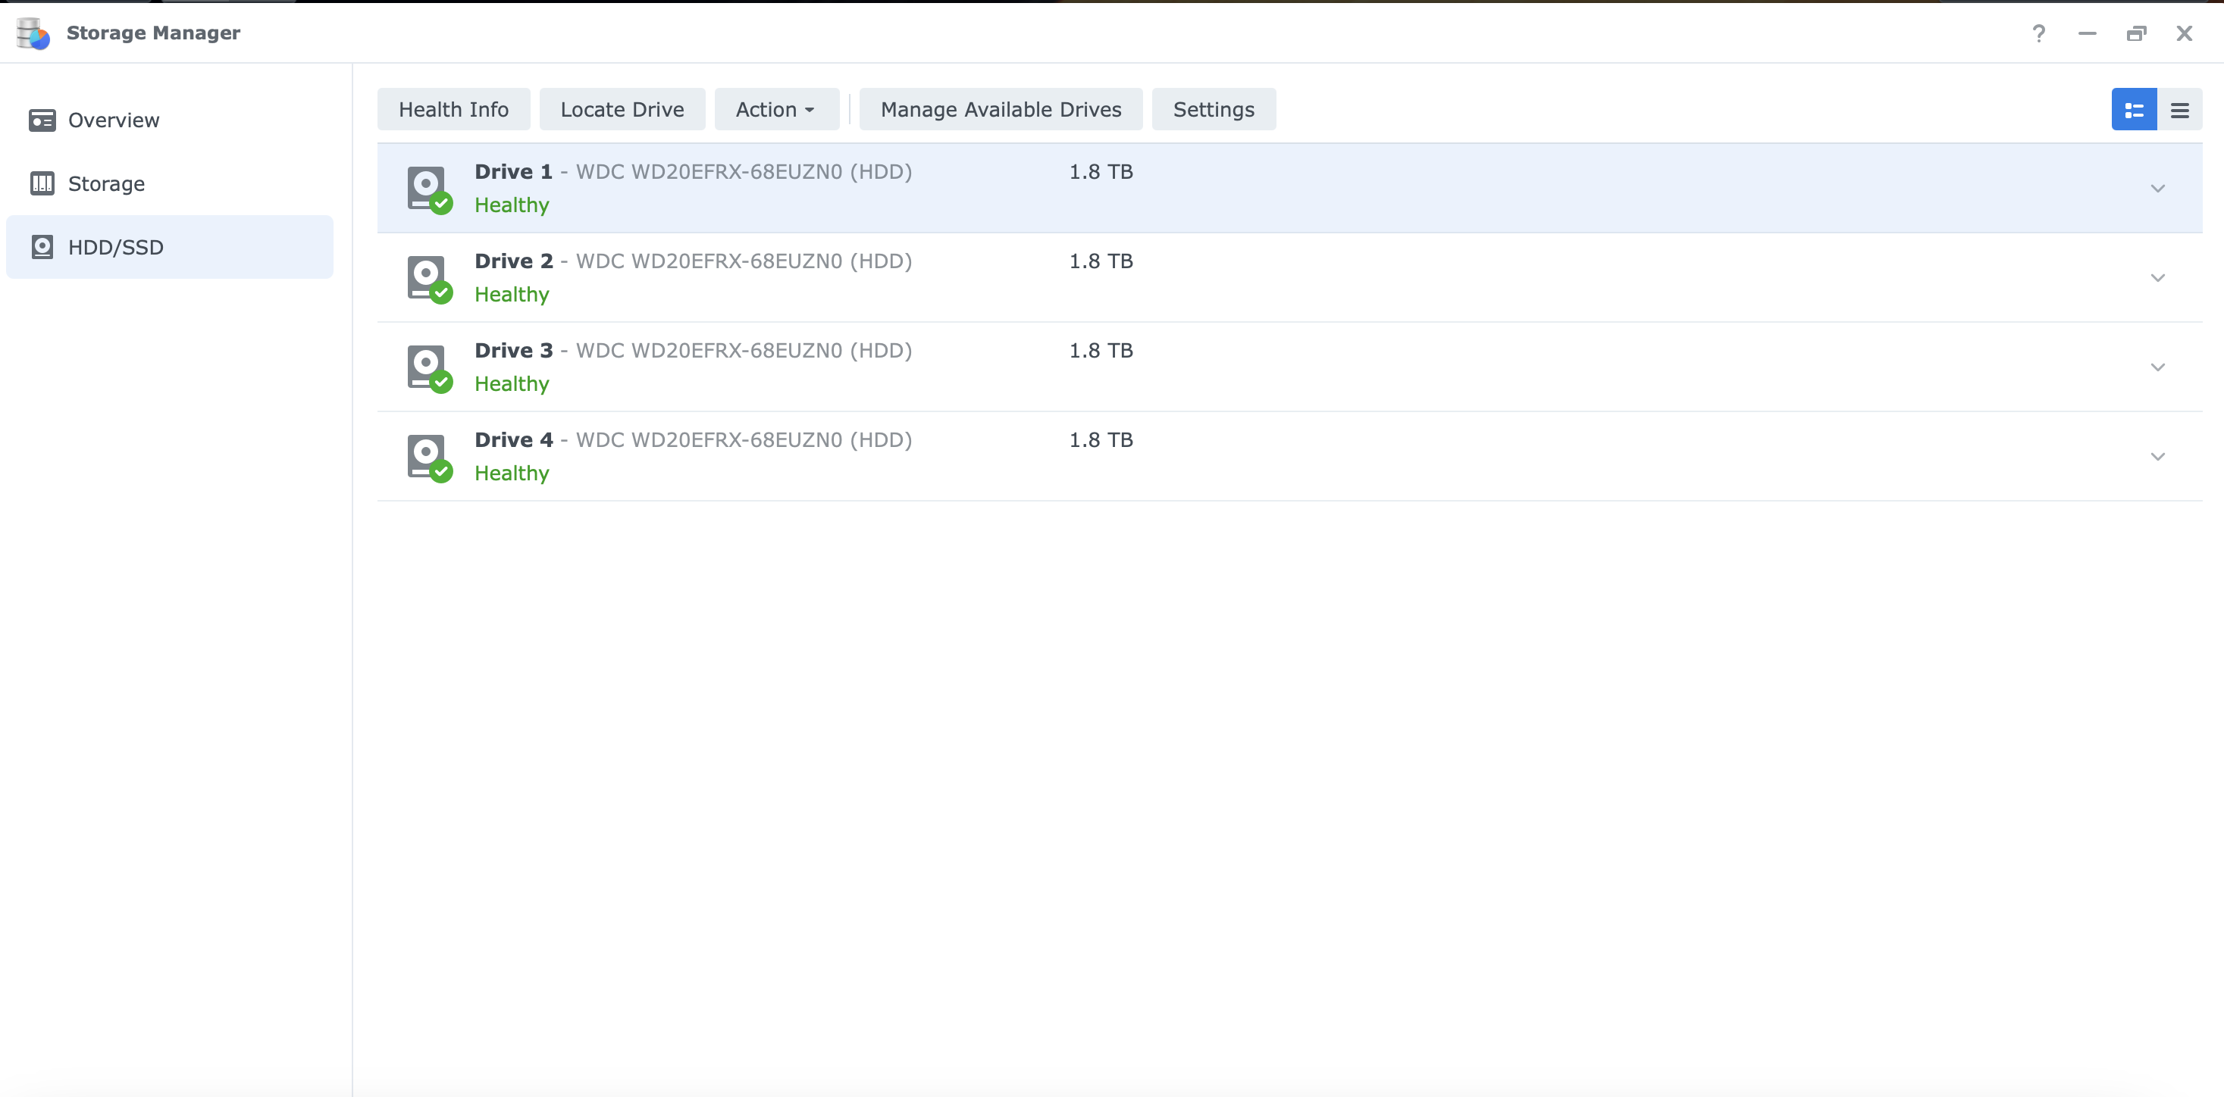
Task: Switch to compact list view
Action: 2179,110
